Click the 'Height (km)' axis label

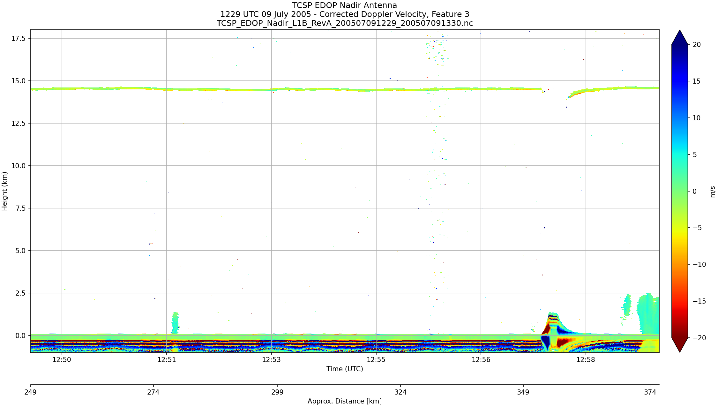pyautogui.click(x=4, y=191)
